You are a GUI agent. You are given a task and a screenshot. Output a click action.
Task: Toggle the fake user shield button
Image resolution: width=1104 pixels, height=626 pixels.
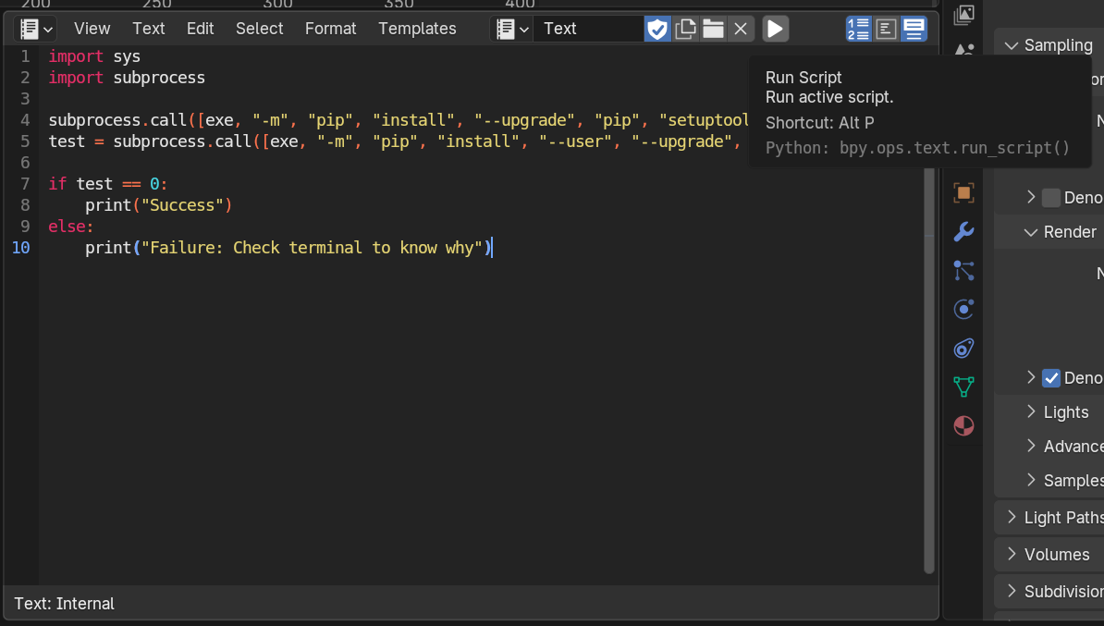pyautogui.click(x=657, y=29)
